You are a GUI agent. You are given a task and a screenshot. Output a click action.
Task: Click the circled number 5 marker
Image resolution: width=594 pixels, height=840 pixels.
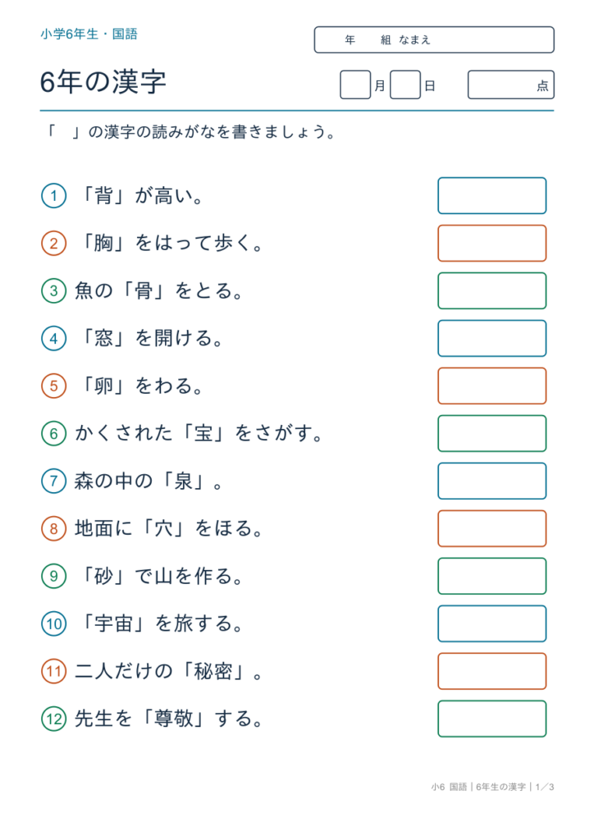53,386
